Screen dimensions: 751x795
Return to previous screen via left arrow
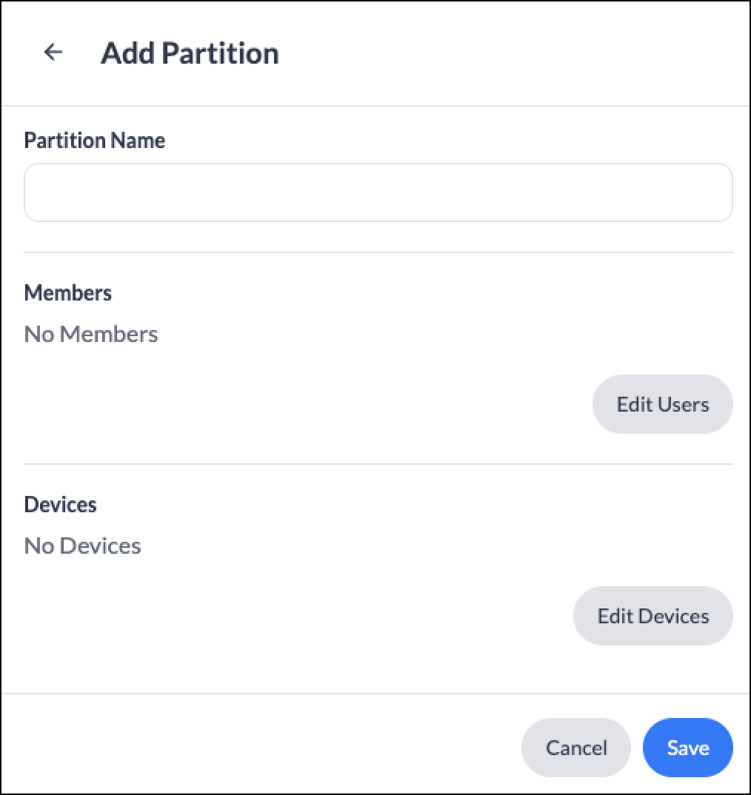[53, 52]
